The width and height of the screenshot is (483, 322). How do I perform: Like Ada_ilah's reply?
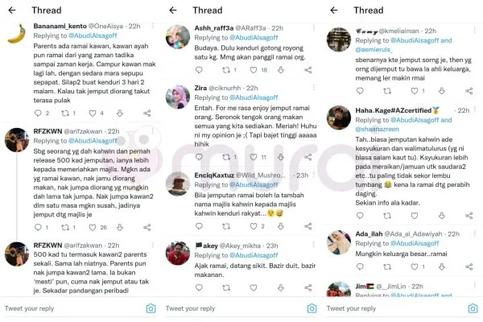coord(415,266)
